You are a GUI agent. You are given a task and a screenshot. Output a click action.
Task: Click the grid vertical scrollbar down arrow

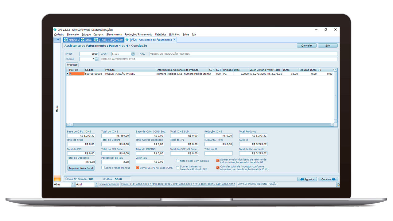[335, 121]
